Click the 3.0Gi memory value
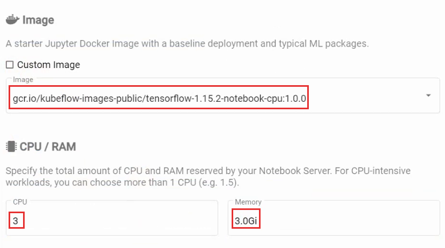Viewport: 445px width, 248px height. pyautogui.click(x=246, y=221)
